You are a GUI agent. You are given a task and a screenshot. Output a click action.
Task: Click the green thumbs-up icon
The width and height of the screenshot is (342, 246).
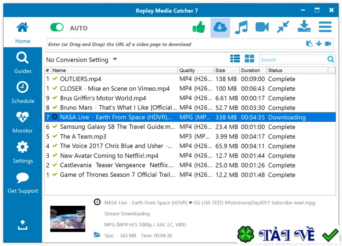[x=199, y=27]
